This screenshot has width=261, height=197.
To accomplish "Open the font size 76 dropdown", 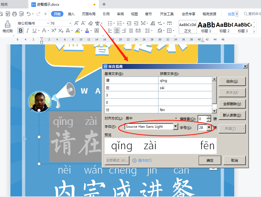I will [x=70, y=23].
